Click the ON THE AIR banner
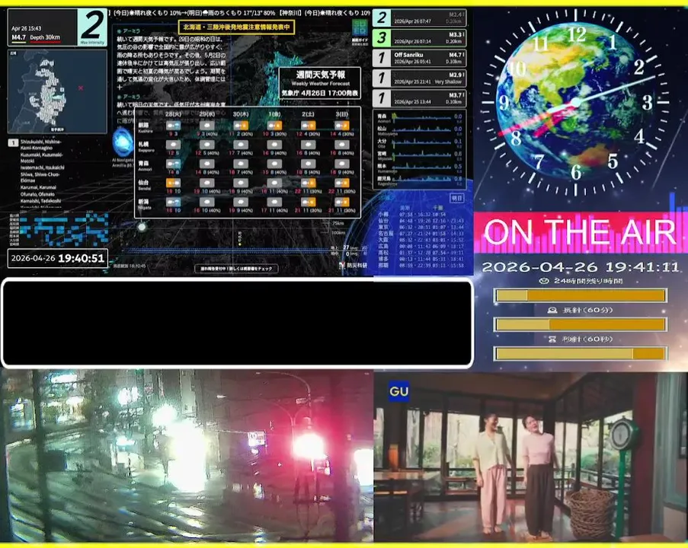The width and height of the screenshot is (688, 548). click(x=580, y=232)
